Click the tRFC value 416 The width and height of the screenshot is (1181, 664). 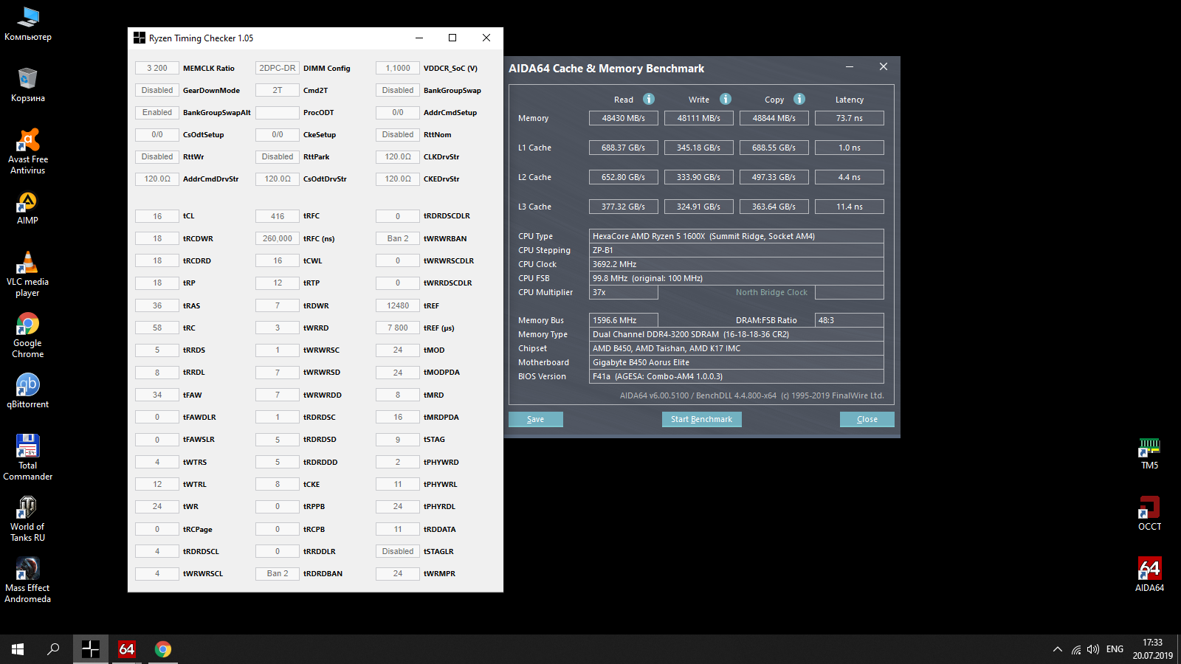point(278,216)
